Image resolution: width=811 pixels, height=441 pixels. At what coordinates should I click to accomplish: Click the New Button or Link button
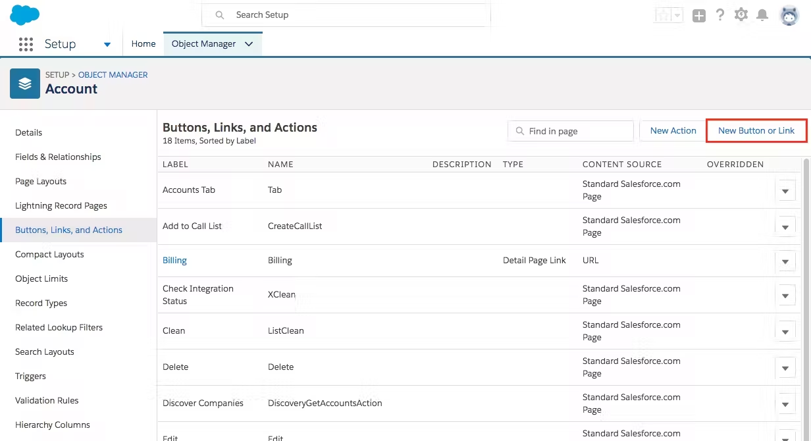click(x=756, y=130)
